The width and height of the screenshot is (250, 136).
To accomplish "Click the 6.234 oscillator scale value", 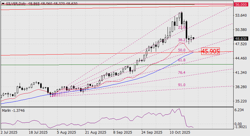I will (239, 110).
